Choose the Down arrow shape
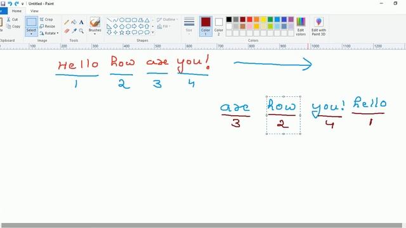 [x=109, y=32]
